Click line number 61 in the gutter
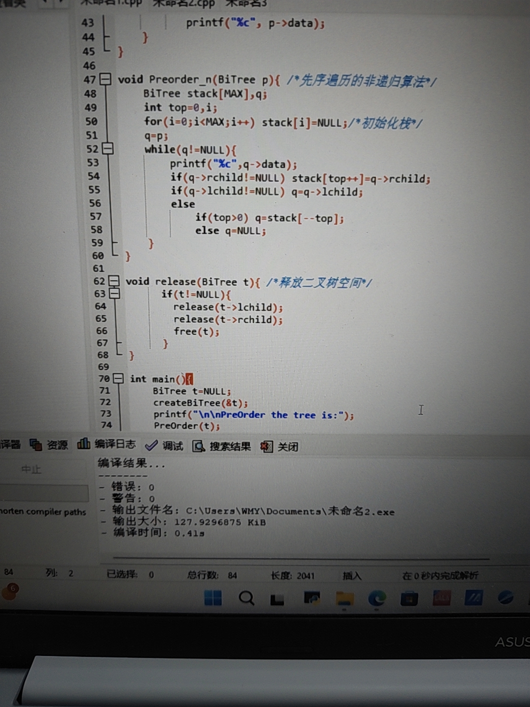Image resolution: width=530 pixels, height=707 pixels. pos(99,268)
